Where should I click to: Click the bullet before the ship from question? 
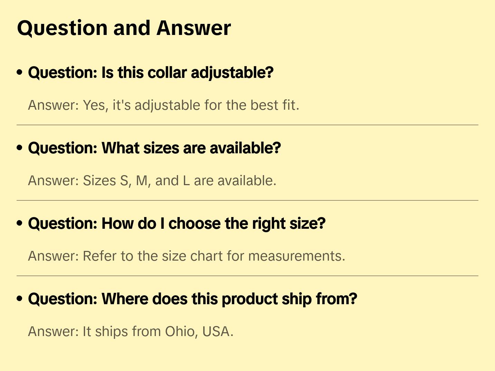click(20, 299)
